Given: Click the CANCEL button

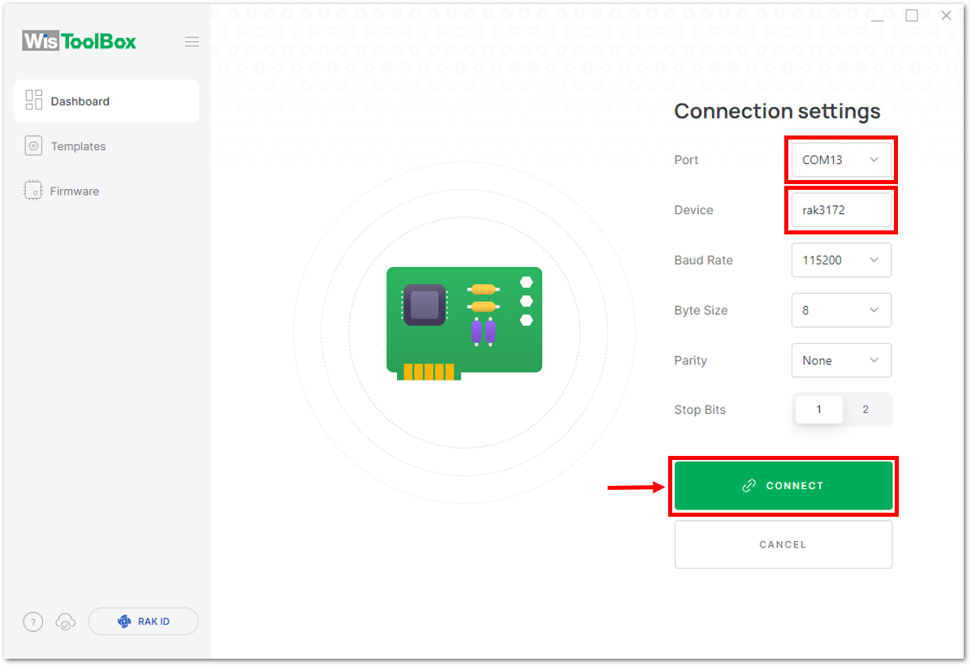Looking at the screenshot, I should pyautogui.click(x=783, y=544).
